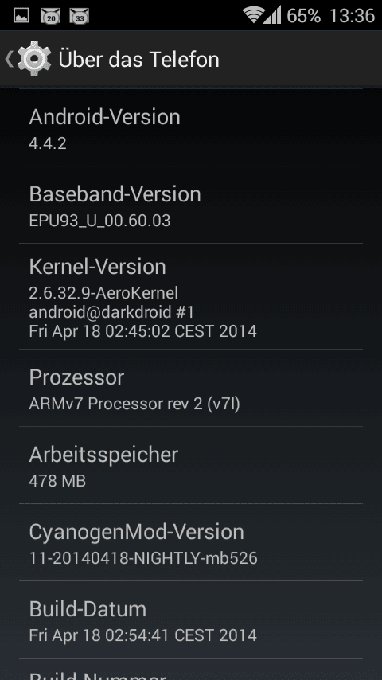Open the picture notification icon in status bar

pyautogui.click(x=21, y=16)
